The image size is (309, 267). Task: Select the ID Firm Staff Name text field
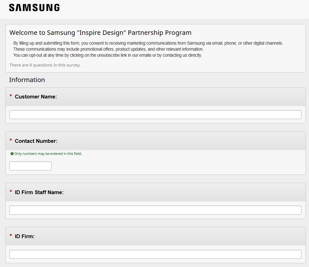(x=155, y=210)
